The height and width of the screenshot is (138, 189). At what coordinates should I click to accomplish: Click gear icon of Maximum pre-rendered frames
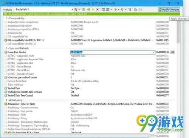(x=6, y=77)
